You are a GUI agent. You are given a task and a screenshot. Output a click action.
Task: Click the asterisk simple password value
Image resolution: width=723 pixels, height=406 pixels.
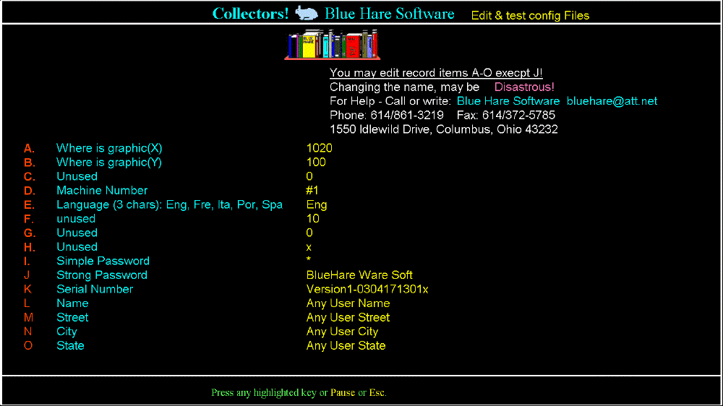309,260
